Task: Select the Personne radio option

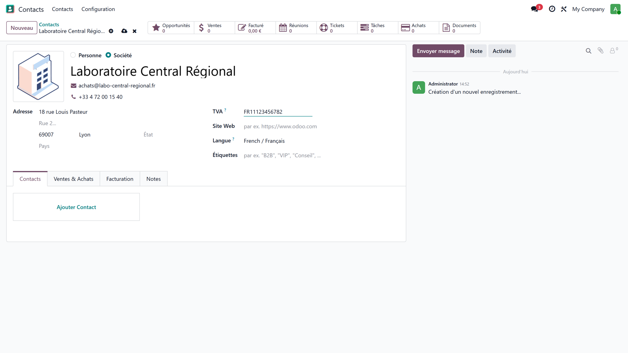Action: pyautogui.click(x=73, y=55)
